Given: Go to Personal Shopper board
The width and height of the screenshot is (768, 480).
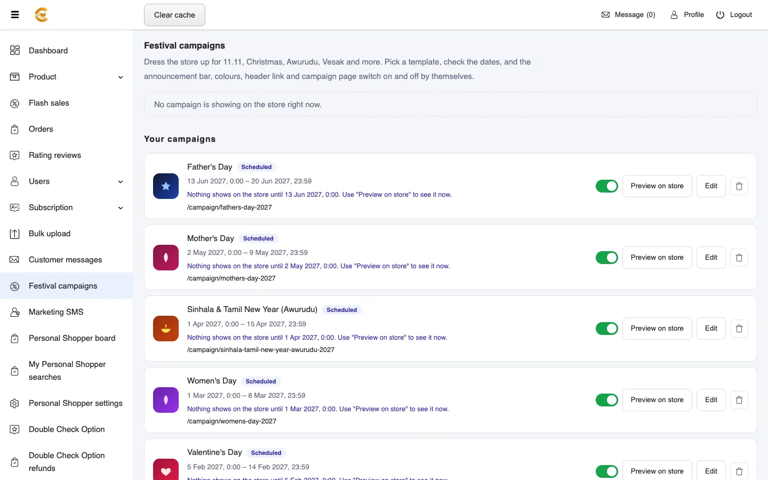Looking at the screenshot, I should coord(67,338).
